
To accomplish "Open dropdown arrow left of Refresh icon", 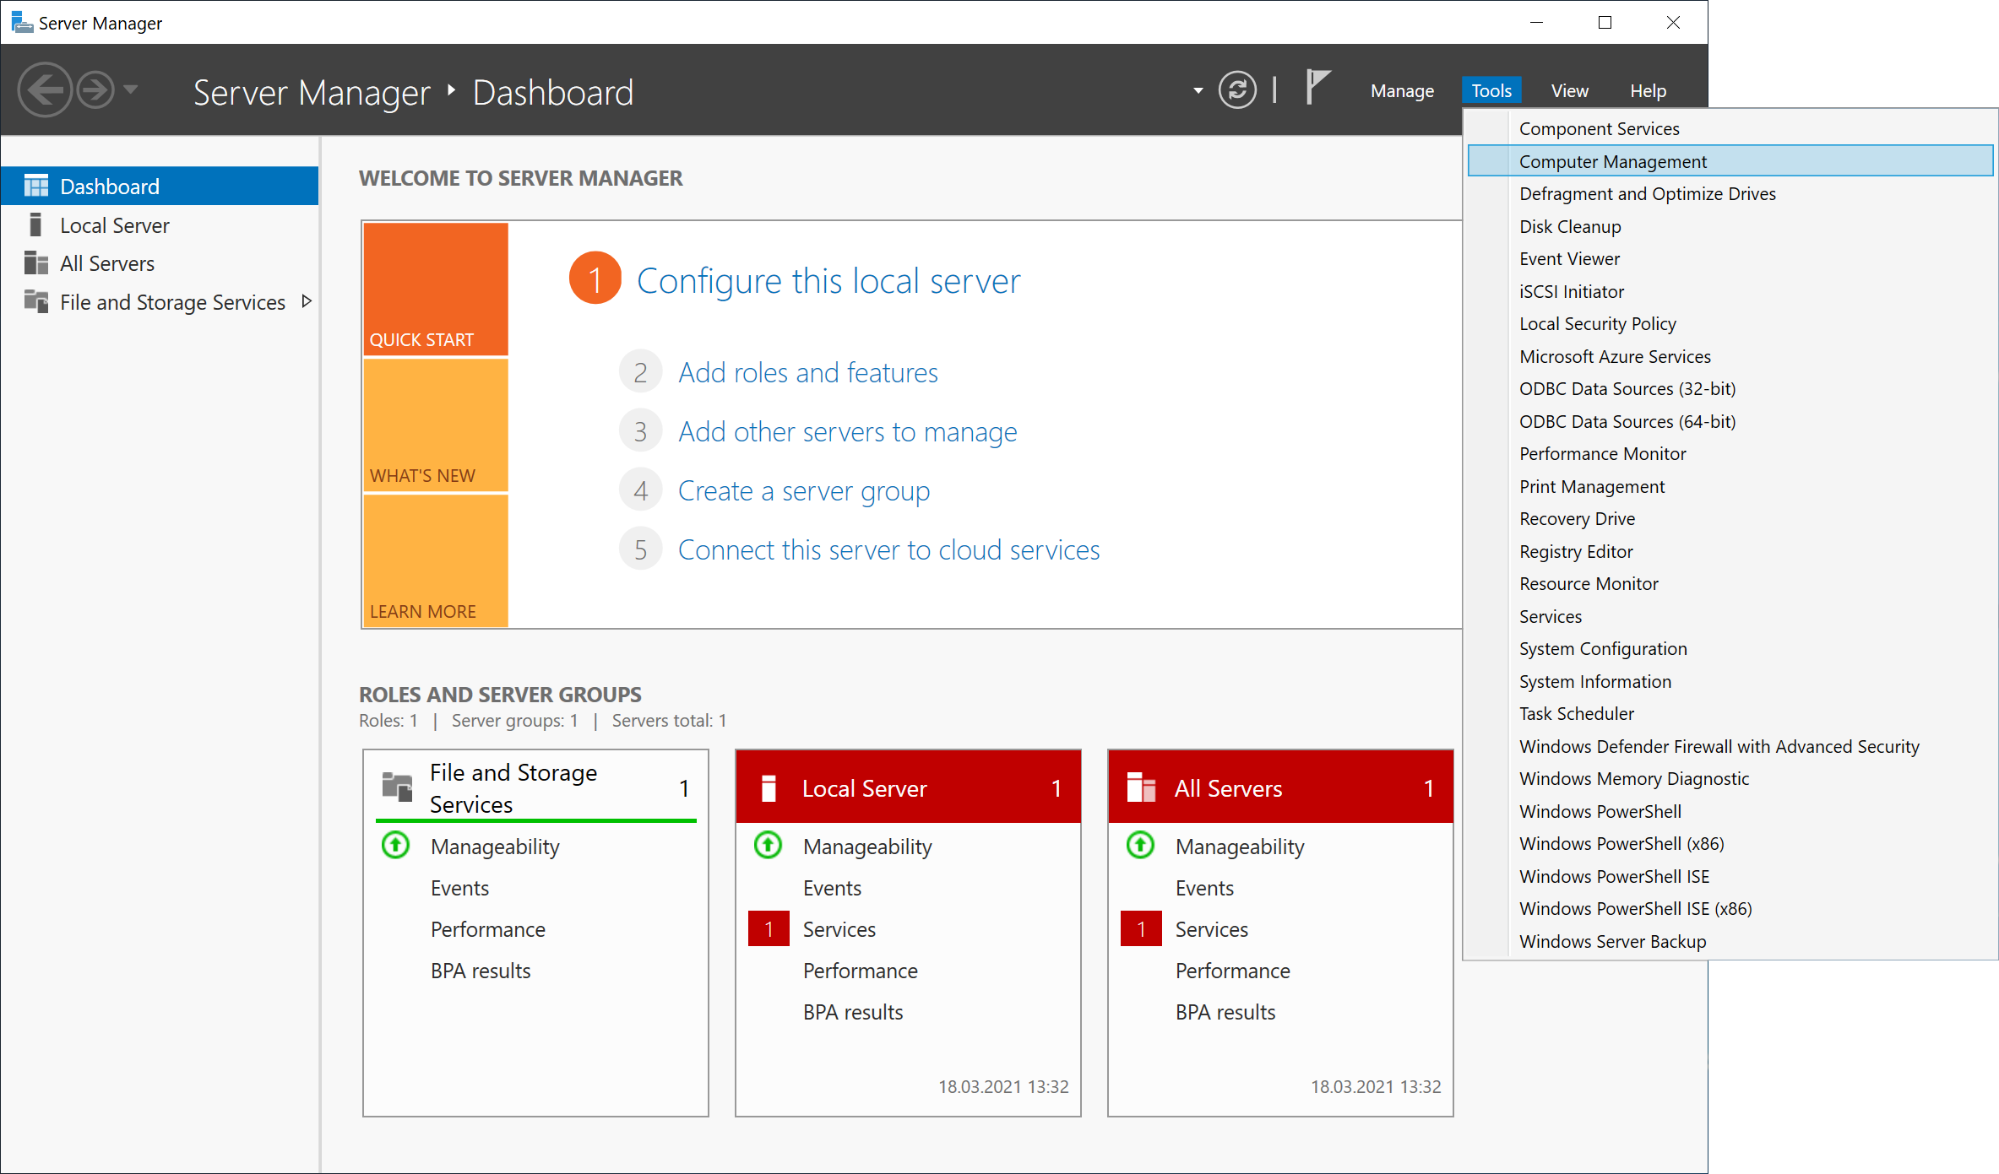I will (x=1198, y=90).
